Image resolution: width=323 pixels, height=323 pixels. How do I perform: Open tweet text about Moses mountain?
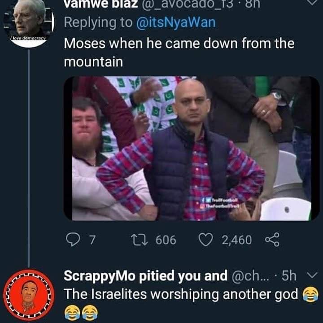[179, 52]
